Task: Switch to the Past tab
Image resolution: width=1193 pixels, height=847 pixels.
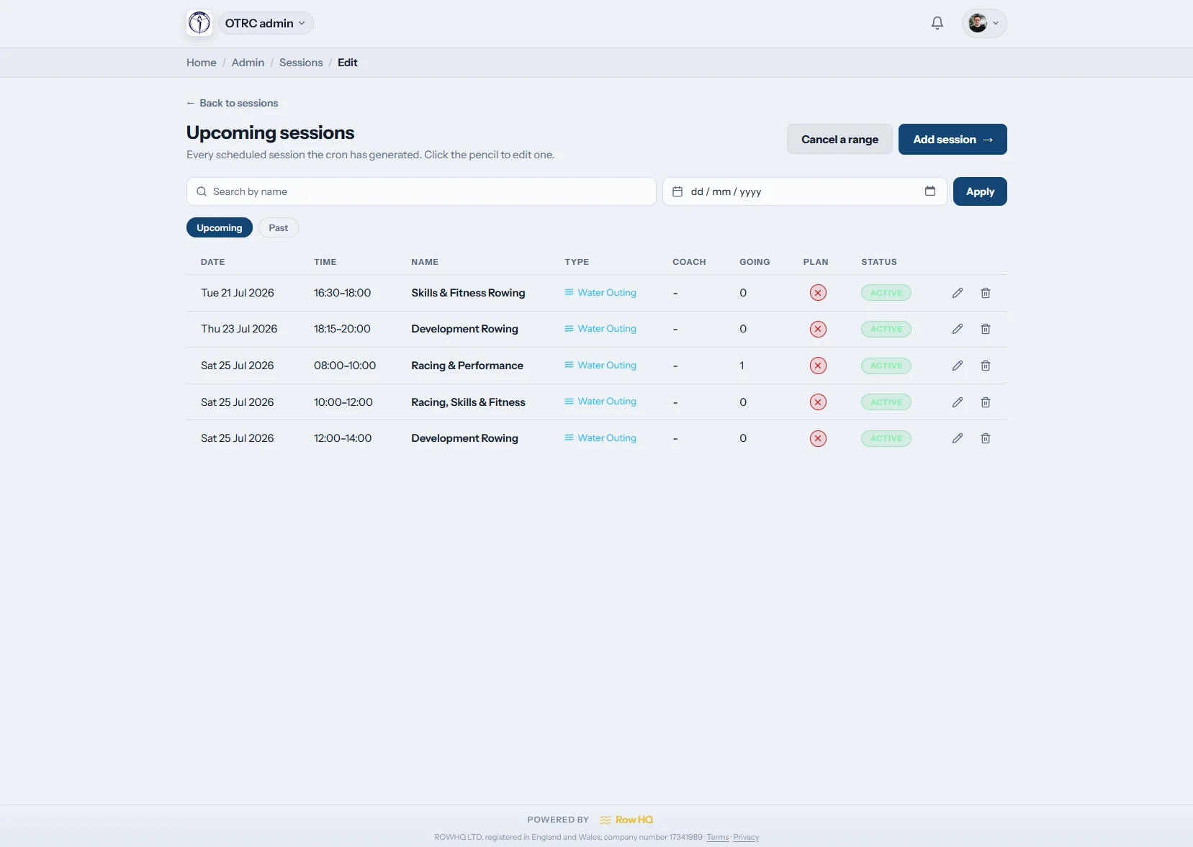Action: tap(279, 227)
